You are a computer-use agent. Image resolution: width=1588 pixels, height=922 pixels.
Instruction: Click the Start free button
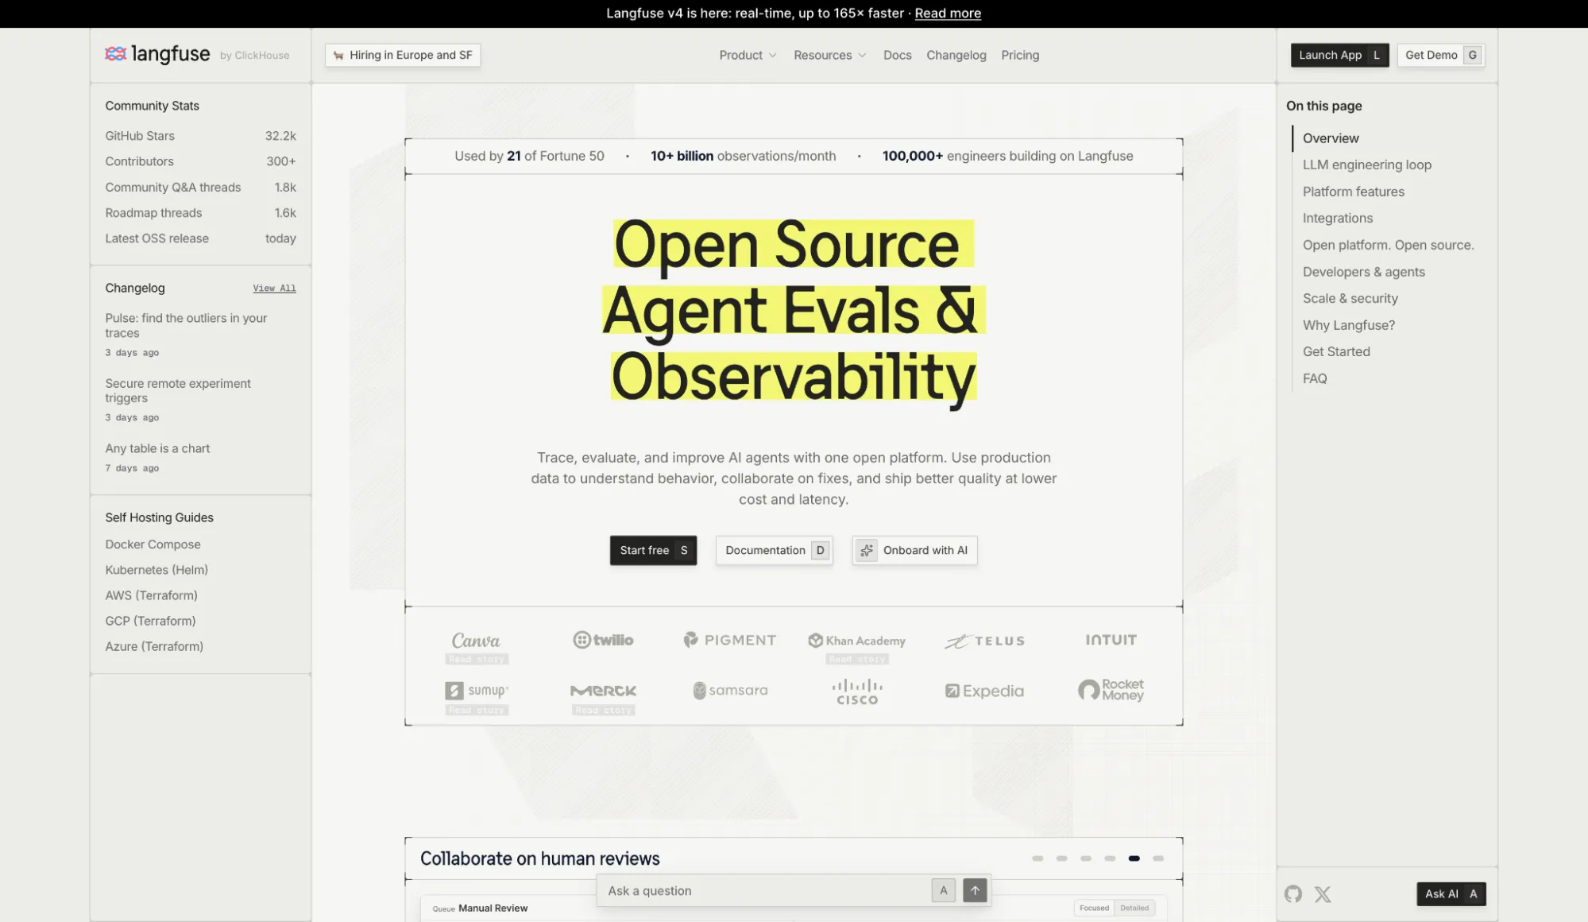pyautogui.click(x=653, y=550)
